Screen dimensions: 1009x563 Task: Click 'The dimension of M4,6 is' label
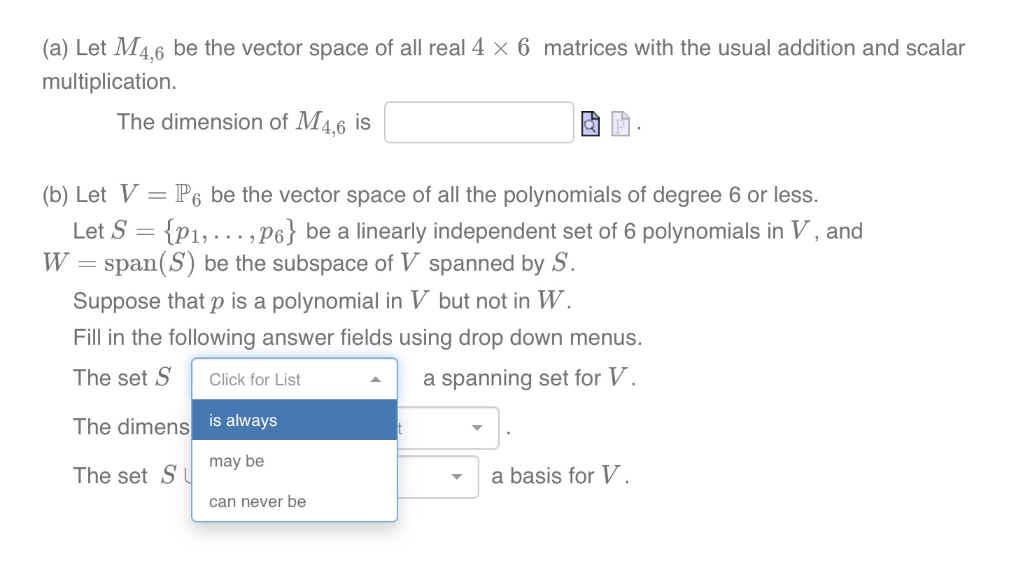tap(244, 123)
